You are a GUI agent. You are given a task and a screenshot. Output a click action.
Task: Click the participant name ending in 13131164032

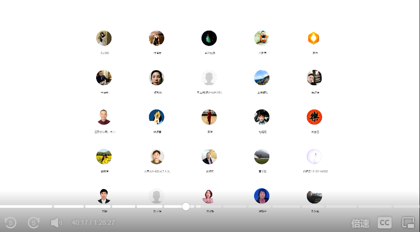315,172
